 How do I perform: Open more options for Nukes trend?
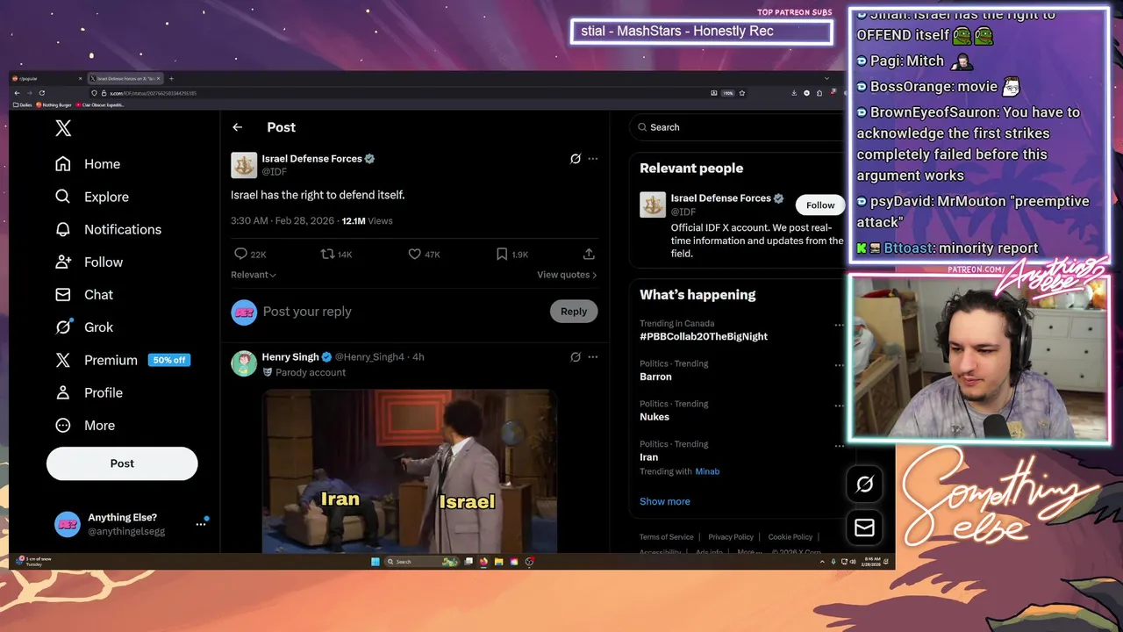839,406
